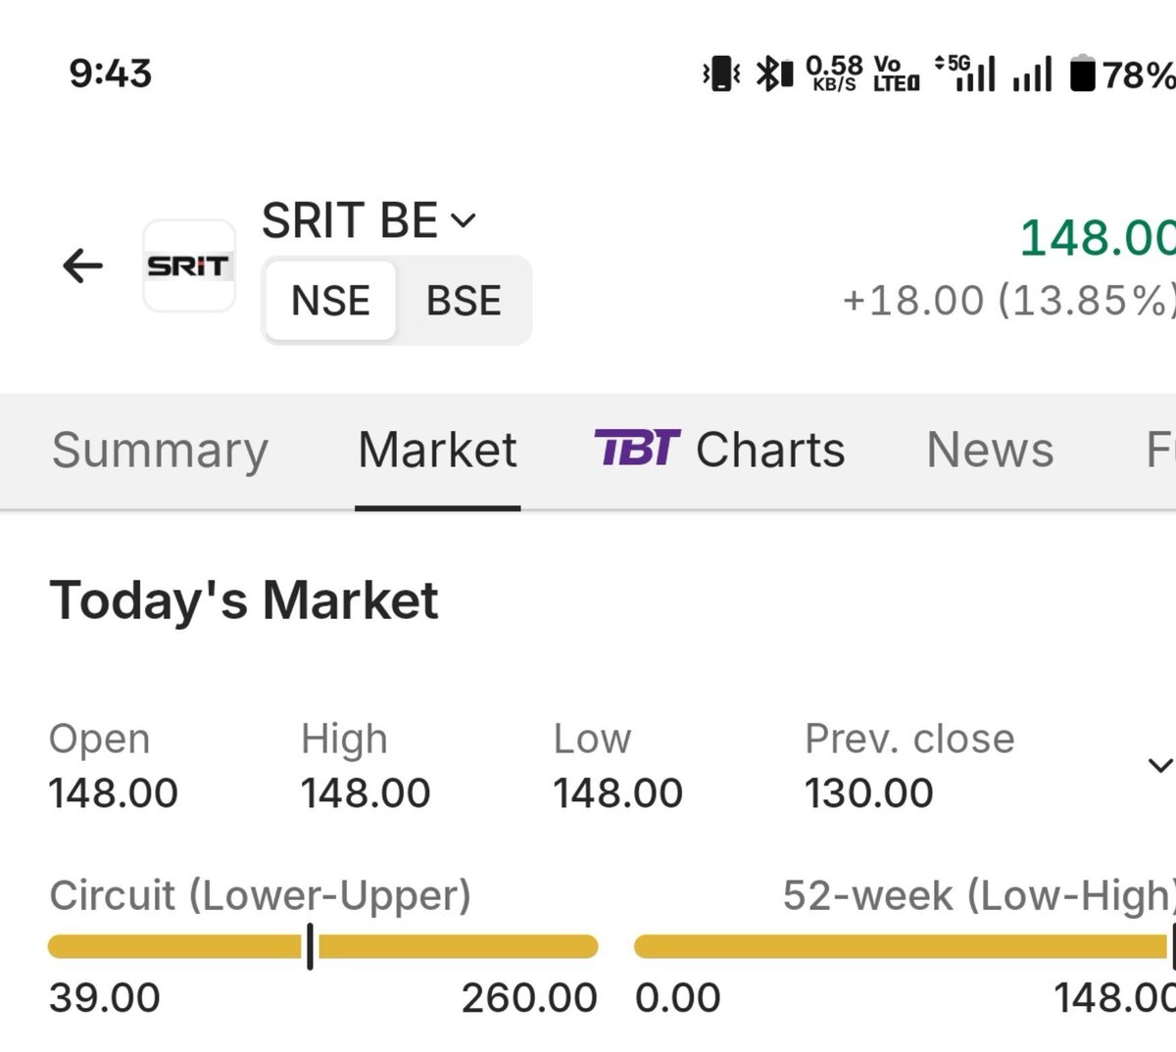The height and width of the screenshot is (1052, 1176).
Task: Tap the green 148.00 last price
Action: click(1098, 238)
